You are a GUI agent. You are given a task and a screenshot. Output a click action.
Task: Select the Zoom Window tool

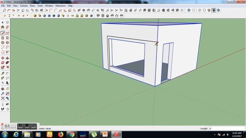coord(7,94)
